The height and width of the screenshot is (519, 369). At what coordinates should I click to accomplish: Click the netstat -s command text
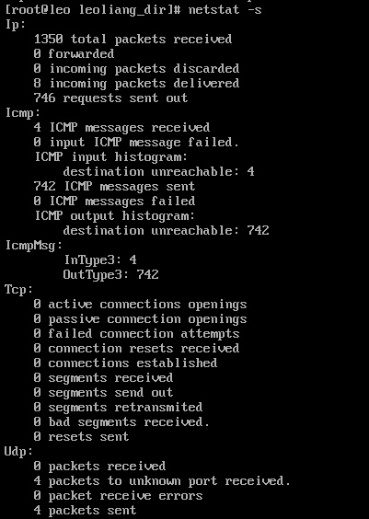pyautogui.click(x=225, y=9)
